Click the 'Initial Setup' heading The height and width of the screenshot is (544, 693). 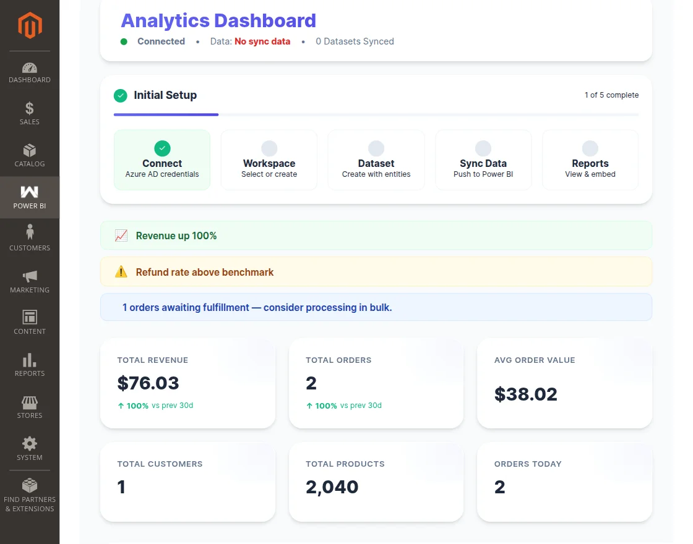click(x=165, y=95)
